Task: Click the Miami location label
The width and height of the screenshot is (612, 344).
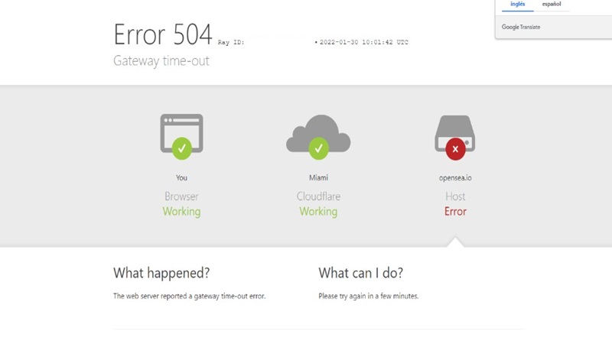Action: pos(318,178)
